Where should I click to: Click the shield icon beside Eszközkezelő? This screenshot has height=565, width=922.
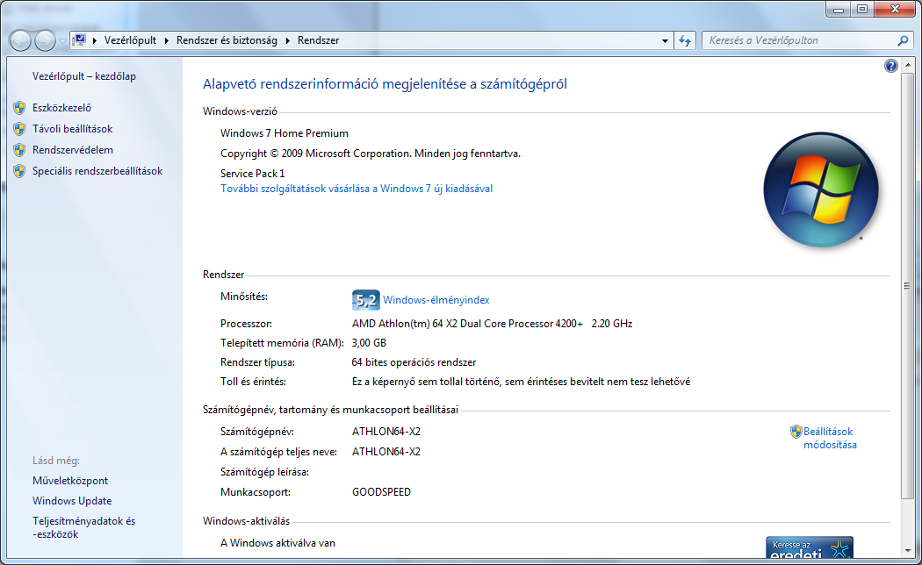[19, 108]
